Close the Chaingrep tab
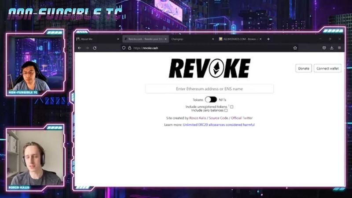This screenshot has height=198, width=352. point(213,39)
